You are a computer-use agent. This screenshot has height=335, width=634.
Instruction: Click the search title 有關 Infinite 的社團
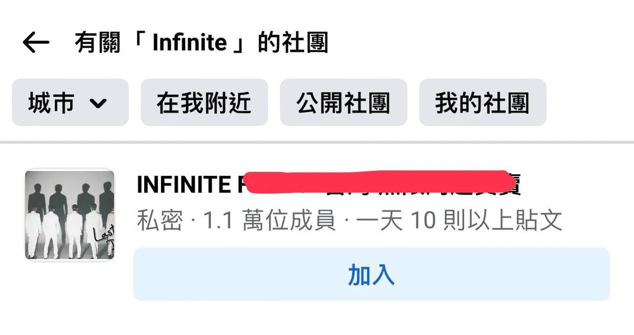pos(202,43)
